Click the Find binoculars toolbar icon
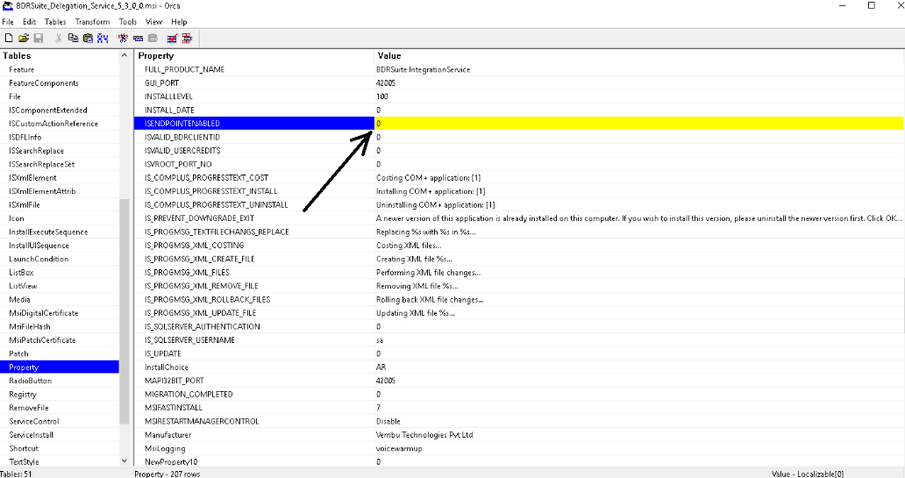 [x=103, y=38]
